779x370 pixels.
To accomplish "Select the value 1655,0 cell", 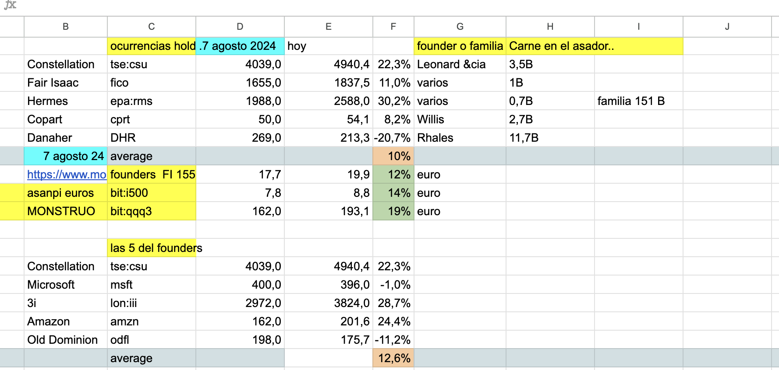I will (x=240, y=83).
